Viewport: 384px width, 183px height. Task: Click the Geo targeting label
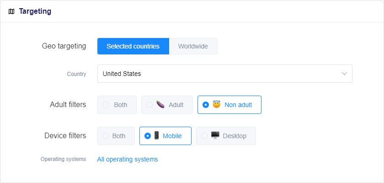64,46
